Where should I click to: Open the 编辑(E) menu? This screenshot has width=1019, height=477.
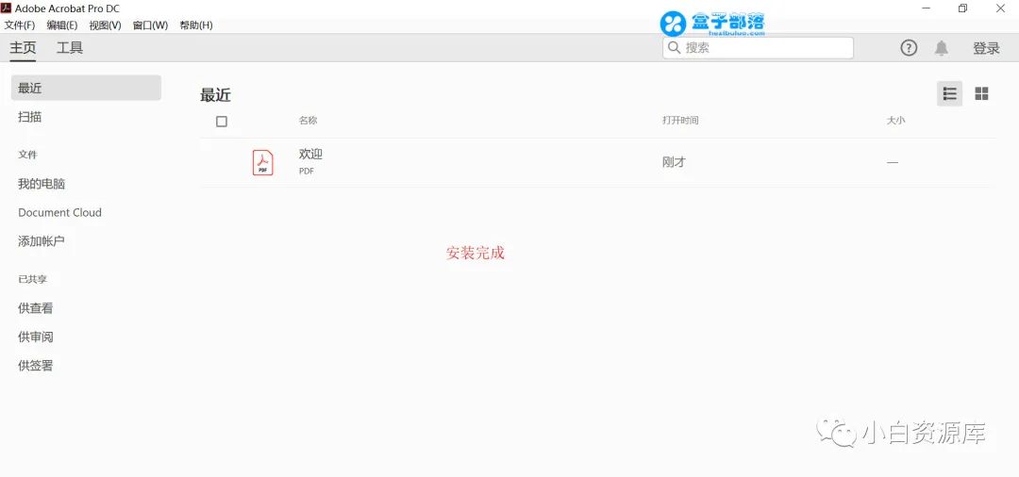(61, 25)
